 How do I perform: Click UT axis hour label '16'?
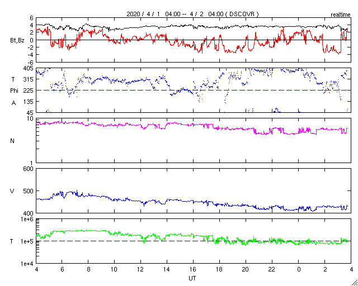[x=193, y=269]
